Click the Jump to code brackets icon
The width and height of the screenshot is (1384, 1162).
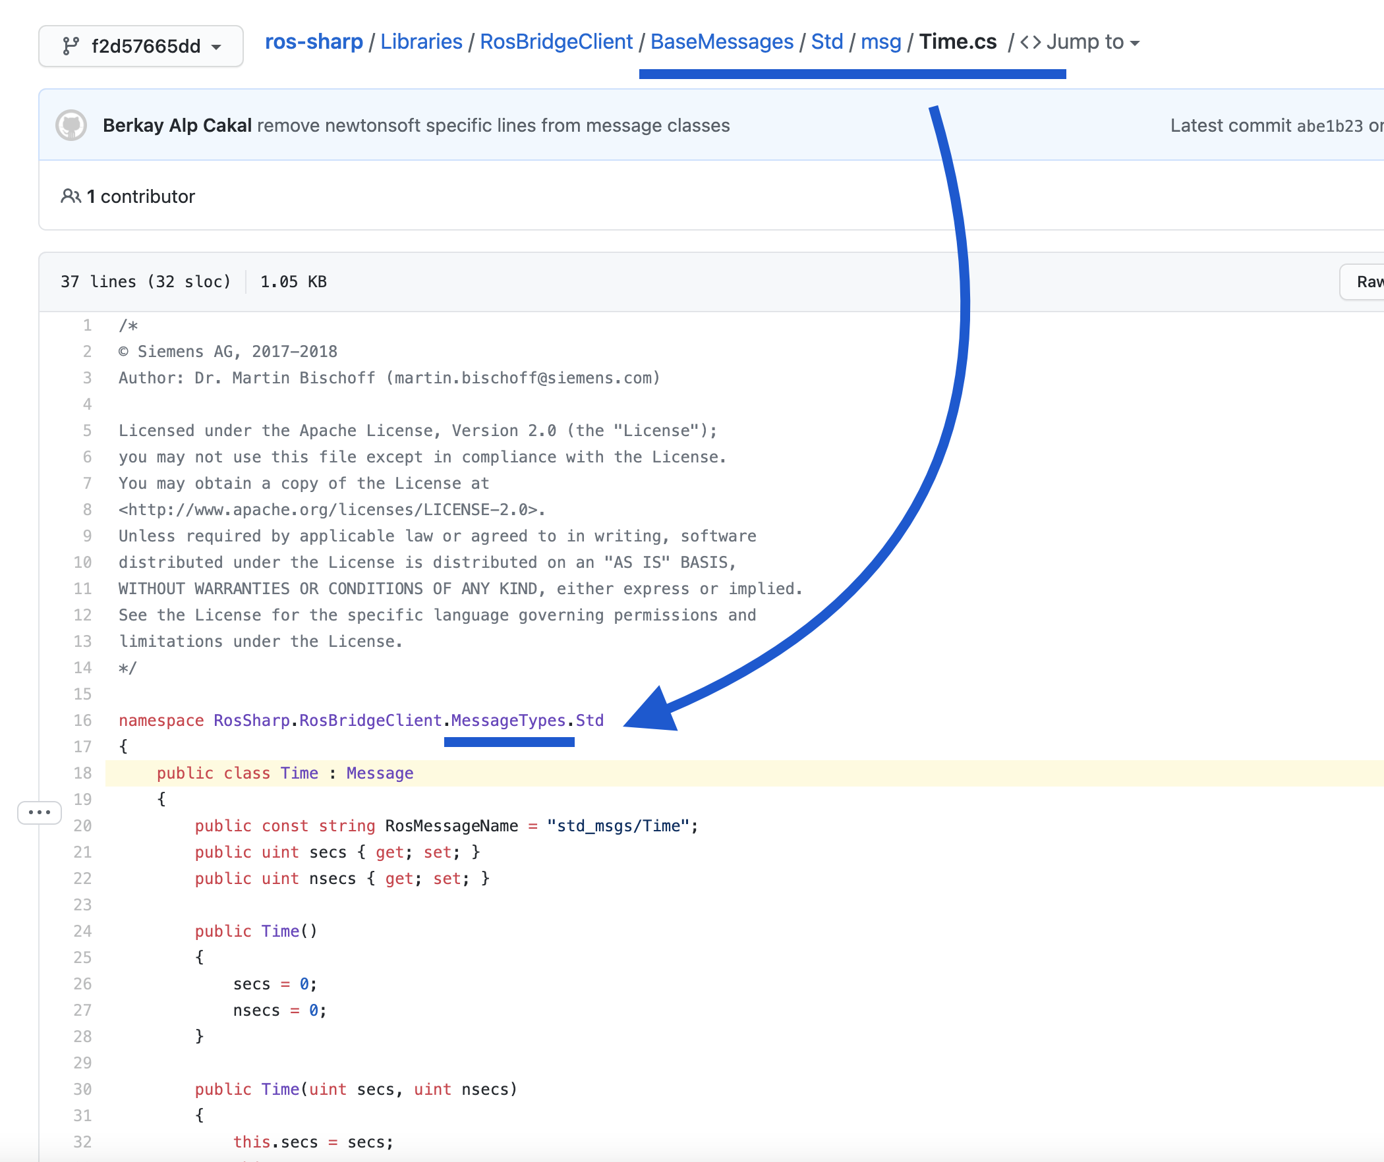click(1030, 43)
